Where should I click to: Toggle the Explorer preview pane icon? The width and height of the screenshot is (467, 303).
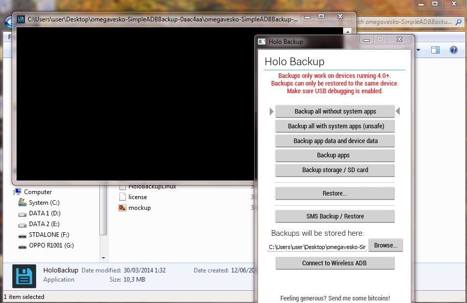point(435,50)
